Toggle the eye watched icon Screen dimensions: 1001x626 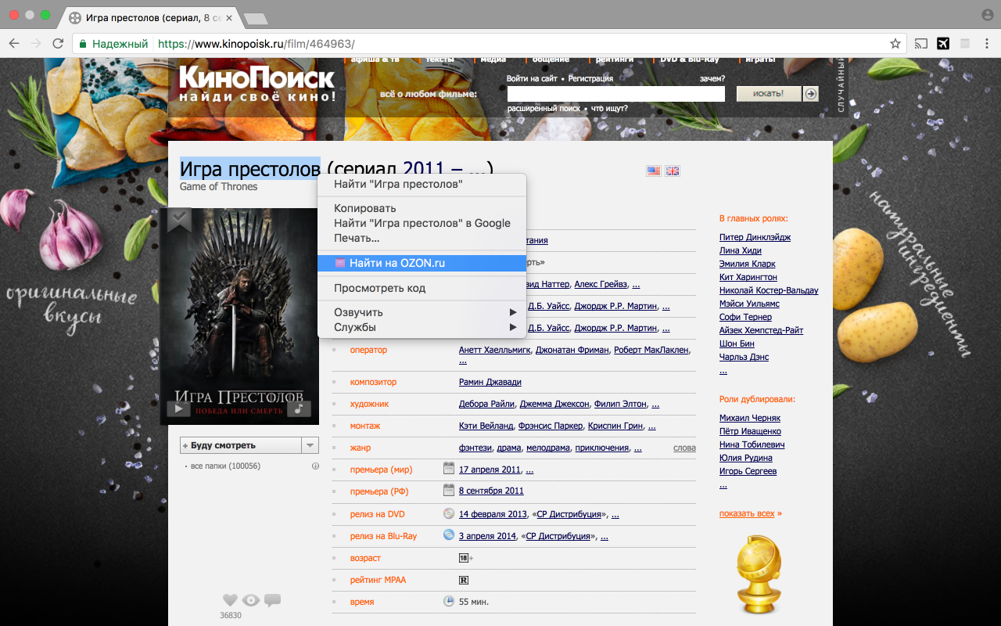coord(251,600)
